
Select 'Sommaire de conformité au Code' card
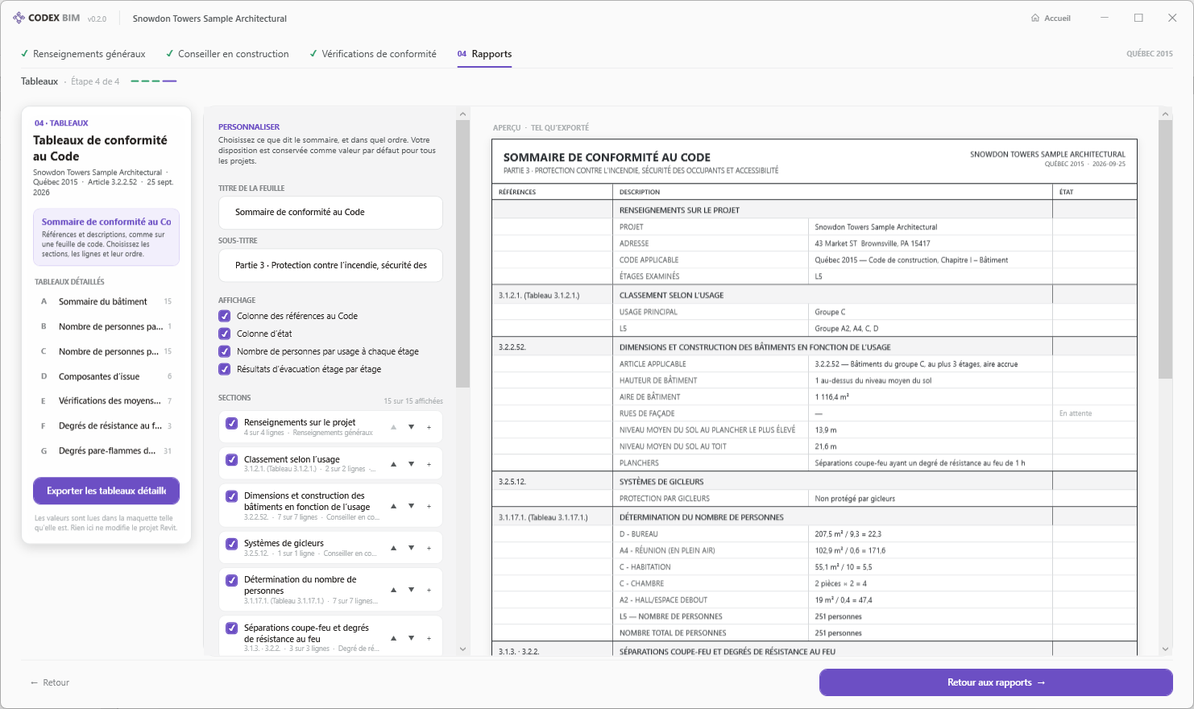click(106, 238)
